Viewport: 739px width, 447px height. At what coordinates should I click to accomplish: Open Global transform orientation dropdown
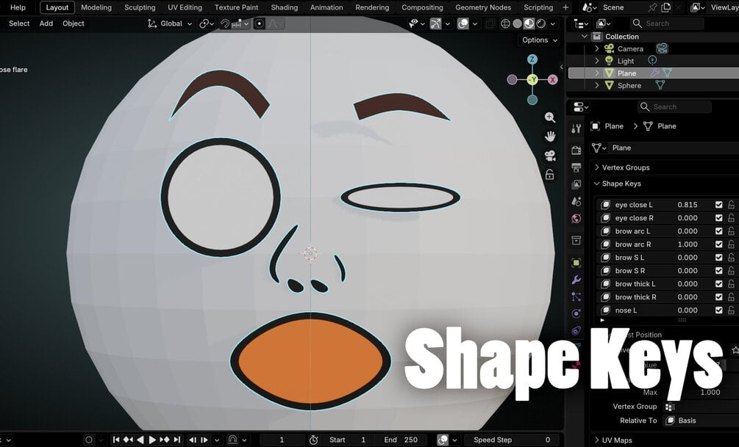pyautogui.click(x=170, y=23)
